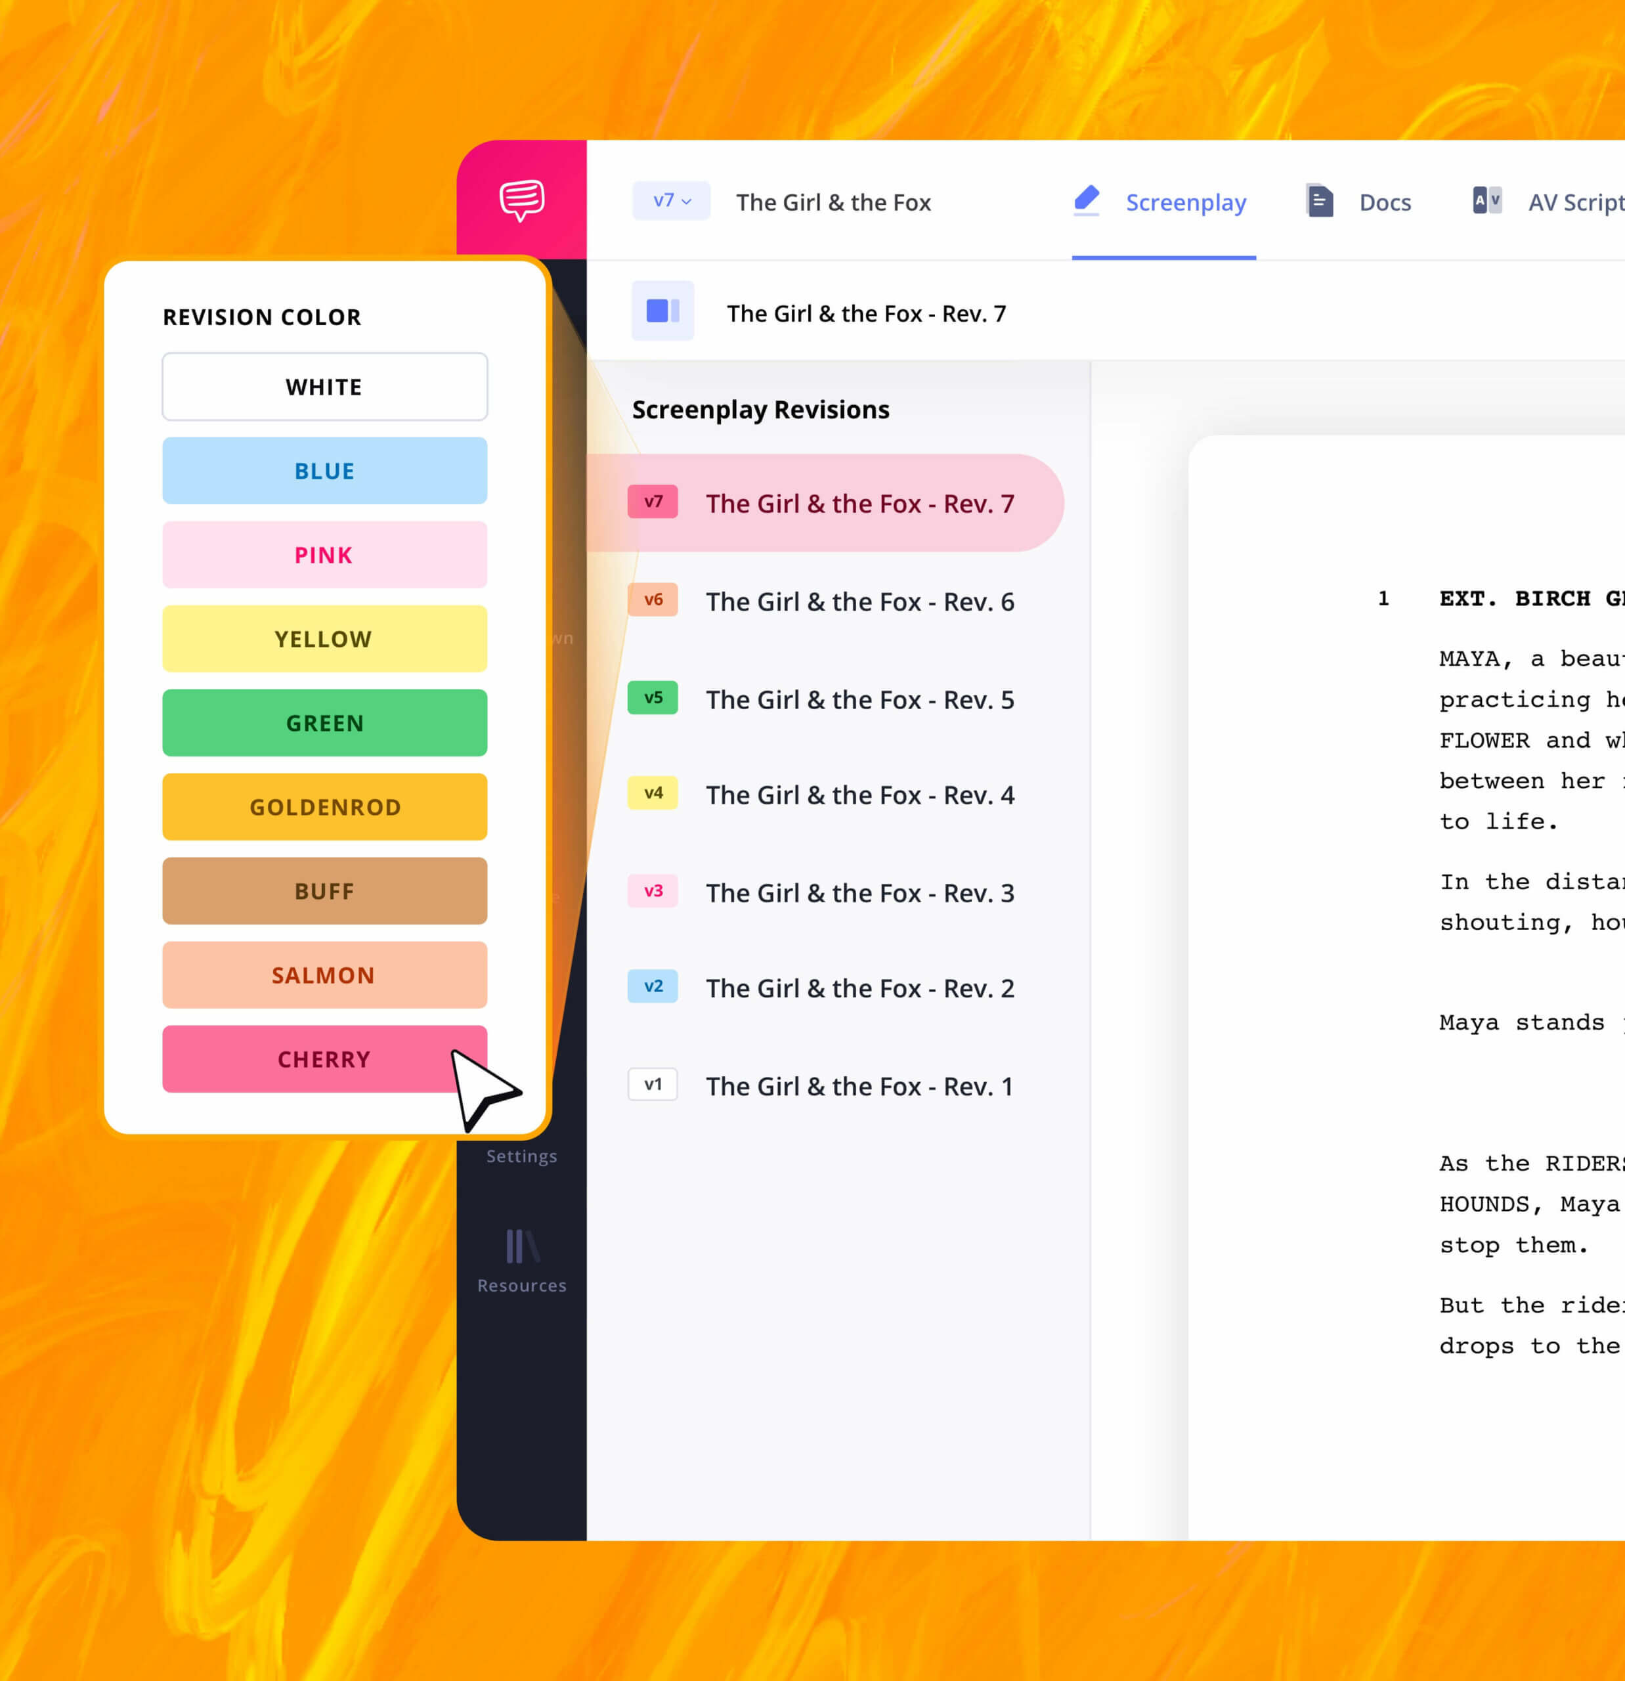The width and height of the screenshot is (1625, 1681).
Task: Pick the CHERRY color swatch
Action: (324, 1059)
